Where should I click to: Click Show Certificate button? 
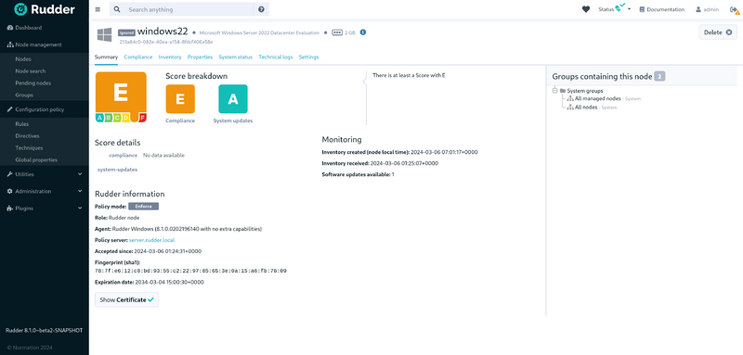click(x=126, y=299)
